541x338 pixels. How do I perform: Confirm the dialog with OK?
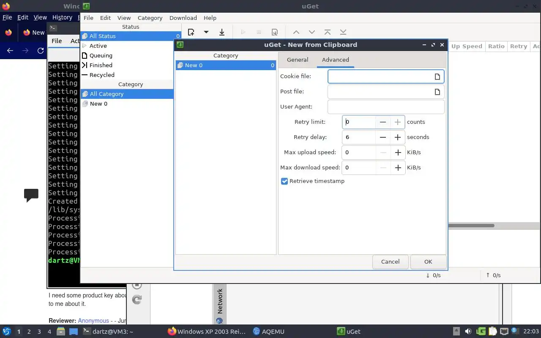[428, 262]
